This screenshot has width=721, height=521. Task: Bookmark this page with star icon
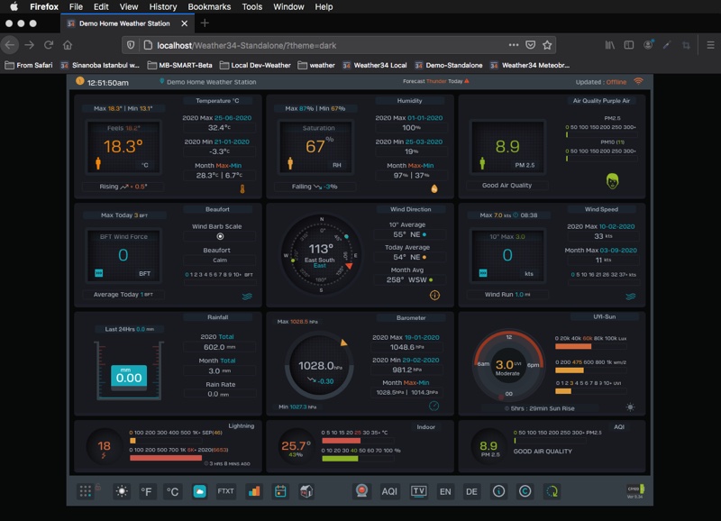click(x=547, y=44)
